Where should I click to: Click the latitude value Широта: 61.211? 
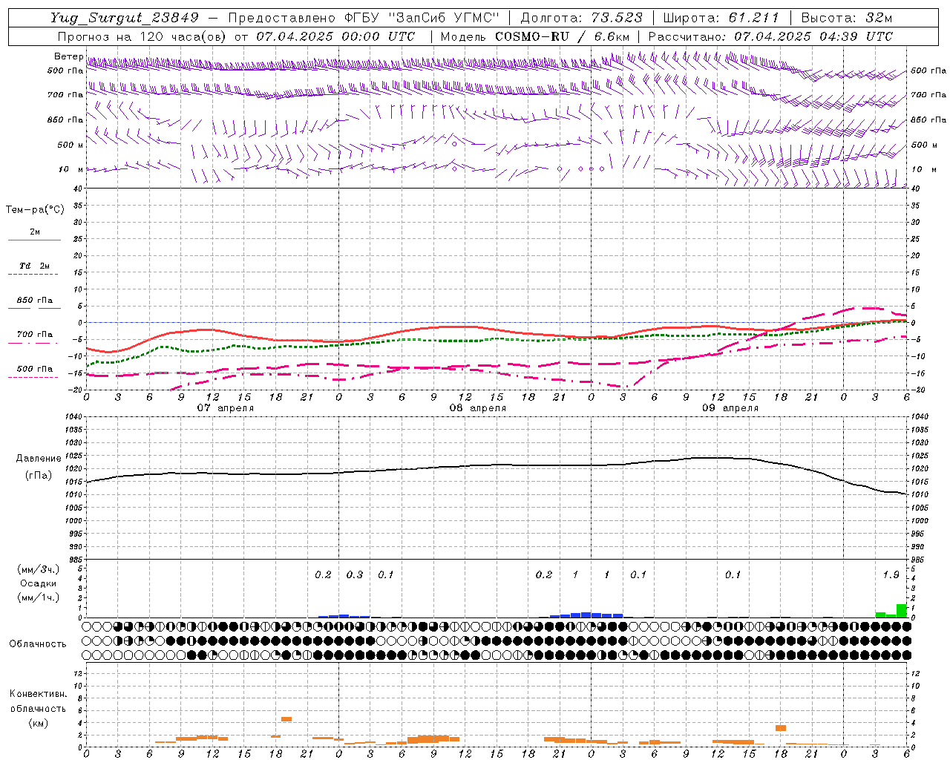pos(721,18)
